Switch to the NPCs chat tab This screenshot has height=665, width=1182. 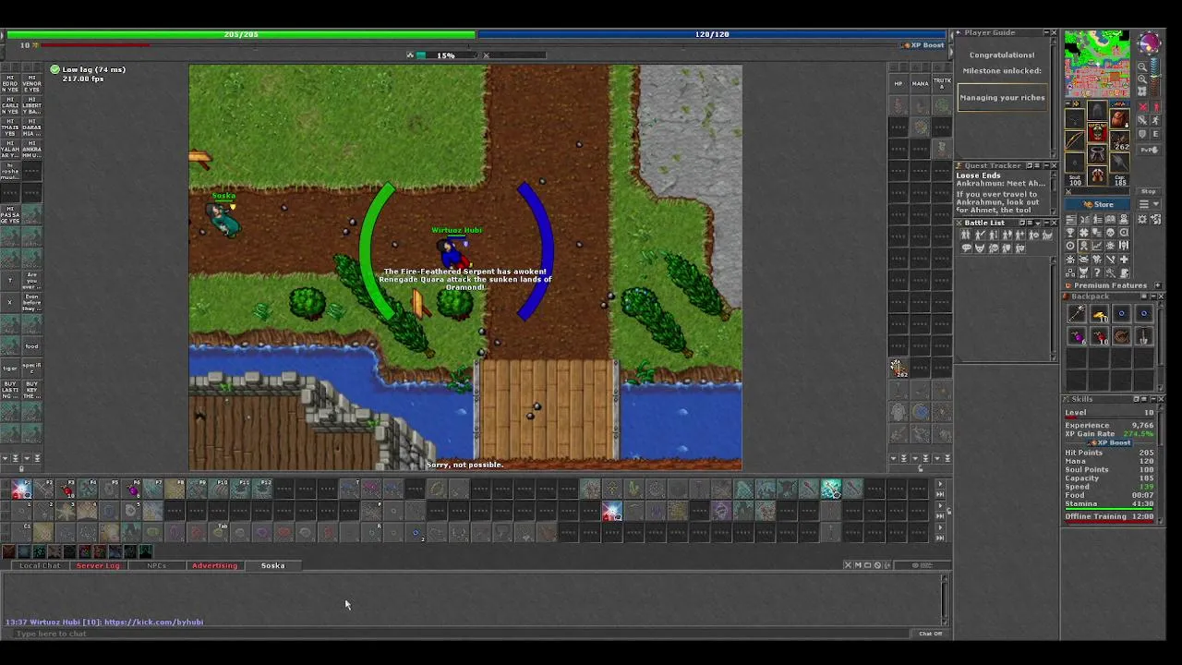click(156, 565)
